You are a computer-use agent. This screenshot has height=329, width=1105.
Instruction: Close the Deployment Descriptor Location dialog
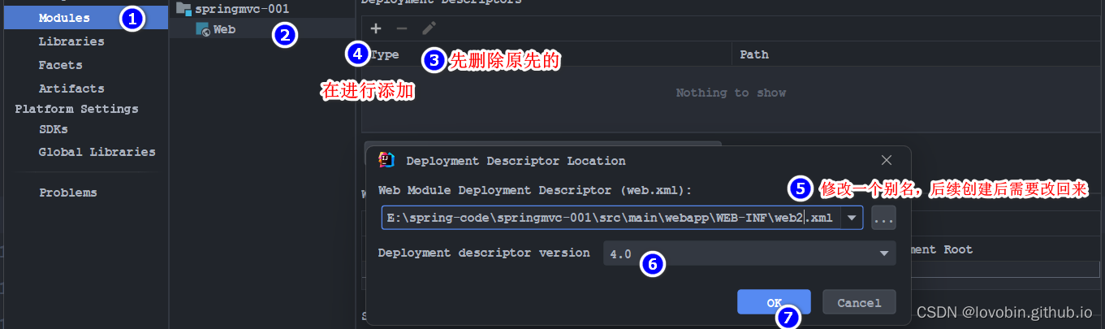click(887, 160)
